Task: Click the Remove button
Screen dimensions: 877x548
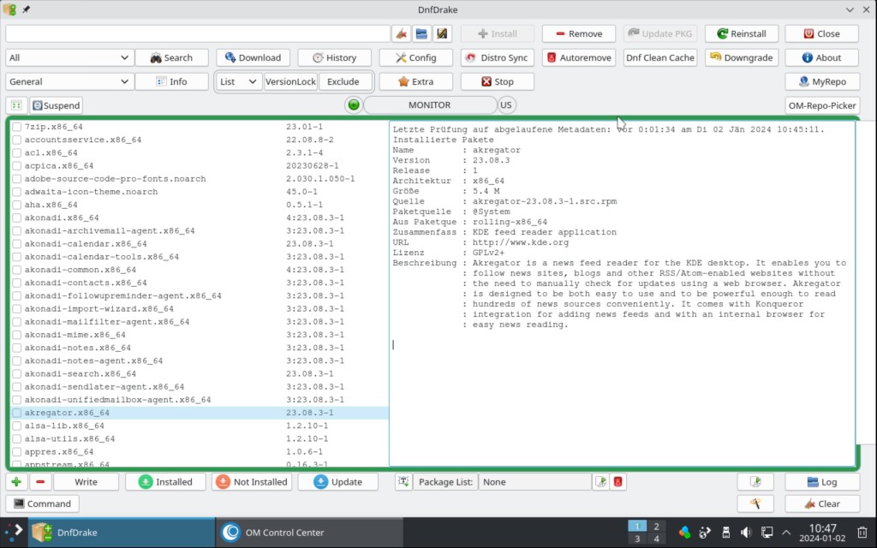Action: click(x=579, y=33)
